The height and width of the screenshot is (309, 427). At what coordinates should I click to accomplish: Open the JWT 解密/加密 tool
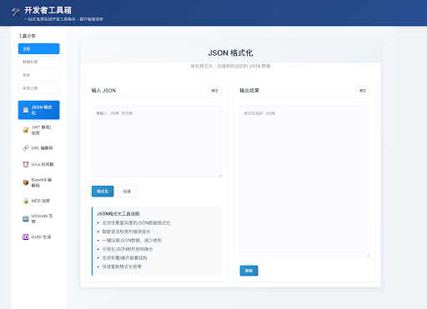coord(39,130)
